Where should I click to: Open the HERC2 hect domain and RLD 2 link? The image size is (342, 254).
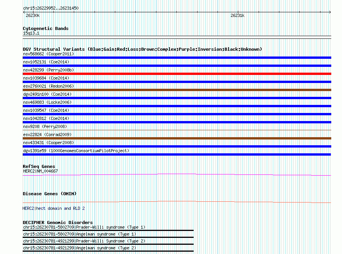point(54,208)
